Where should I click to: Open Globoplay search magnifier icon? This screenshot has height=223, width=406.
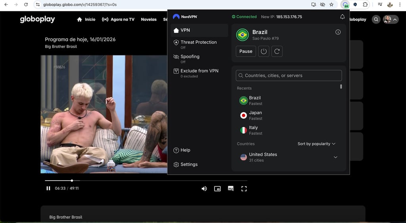point(376,19)
